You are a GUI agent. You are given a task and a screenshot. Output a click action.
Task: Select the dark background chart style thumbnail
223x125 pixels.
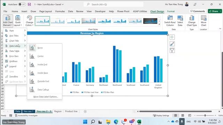coord(150,21)
